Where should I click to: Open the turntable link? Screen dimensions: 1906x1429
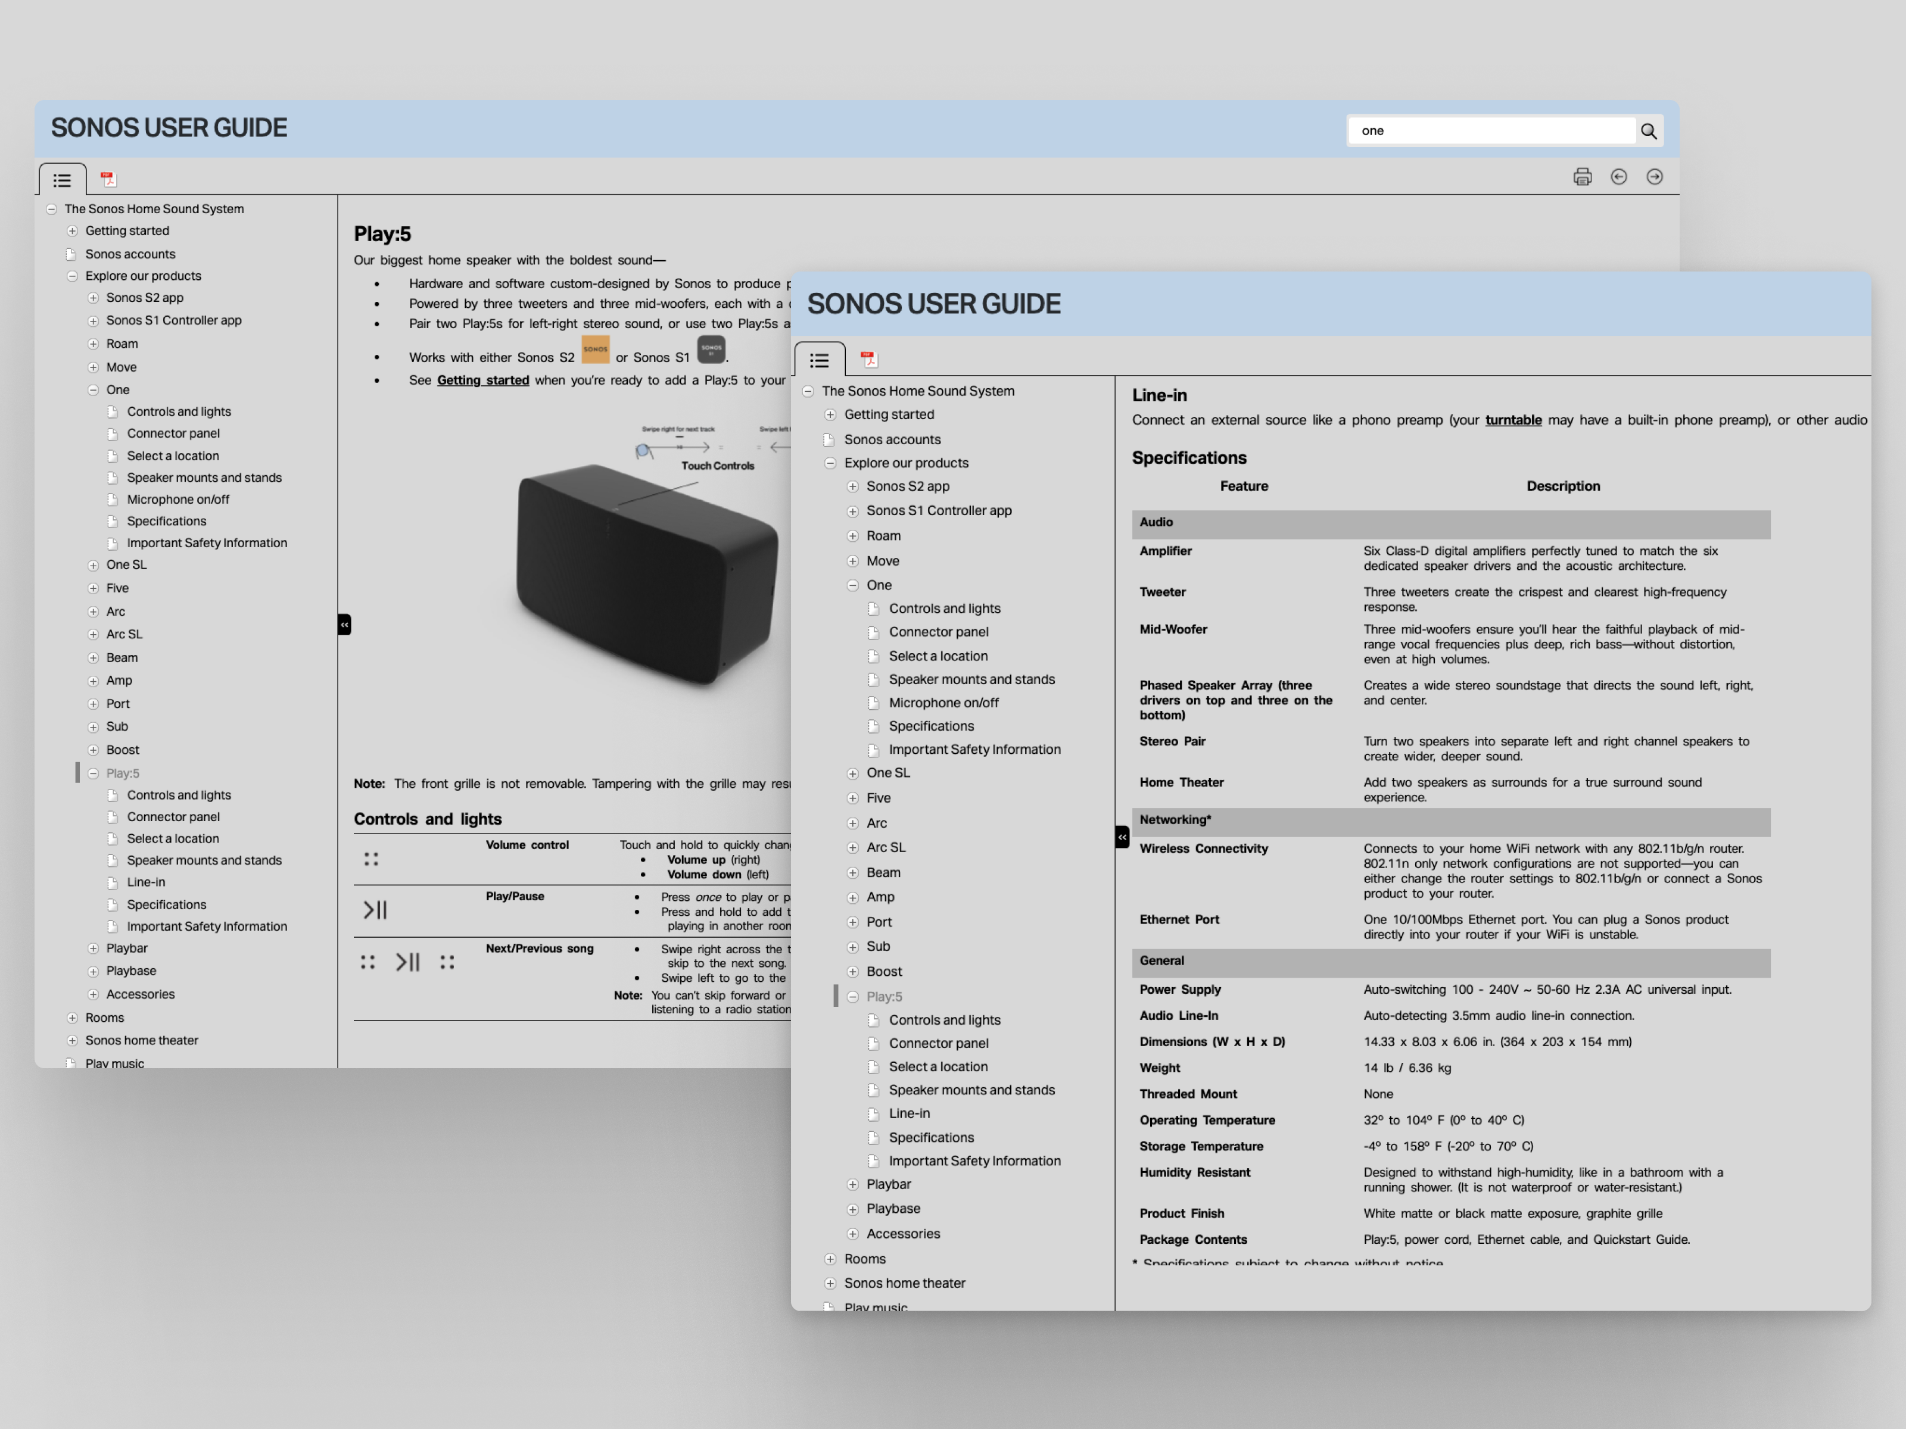[1513, 420]
